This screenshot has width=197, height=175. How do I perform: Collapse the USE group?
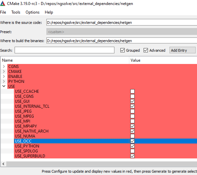coord(4,86)
